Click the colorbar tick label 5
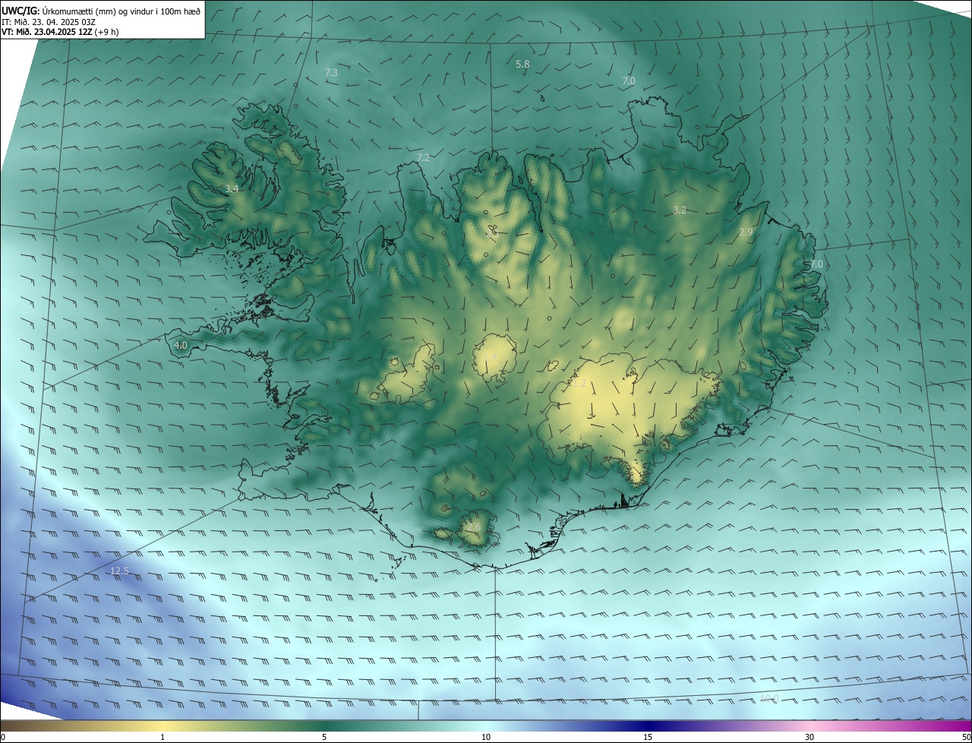This screenshot has width=972, height=743. (x=324, y=737)
